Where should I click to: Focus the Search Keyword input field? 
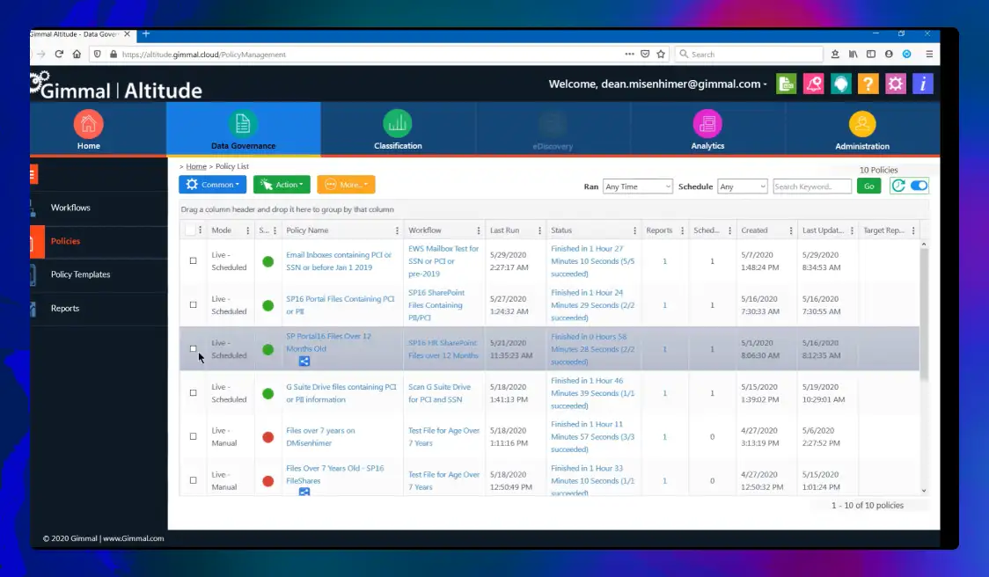click(x=812, y=186)
